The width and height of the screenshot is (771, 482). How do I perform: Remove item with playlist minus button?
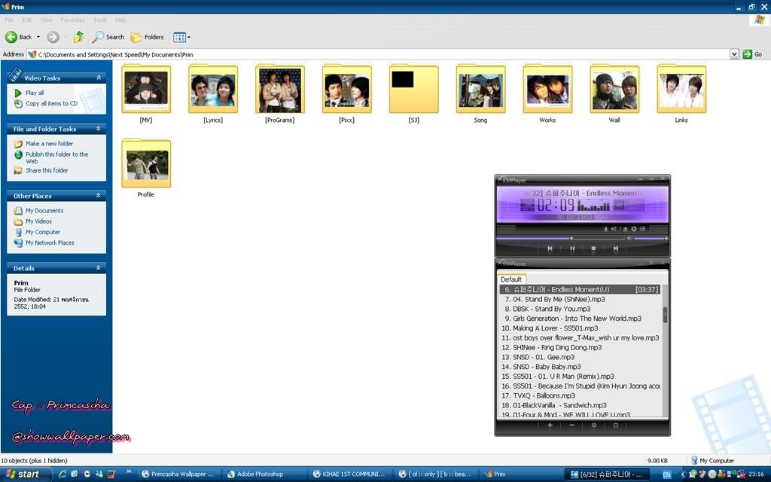coord(572,425)
